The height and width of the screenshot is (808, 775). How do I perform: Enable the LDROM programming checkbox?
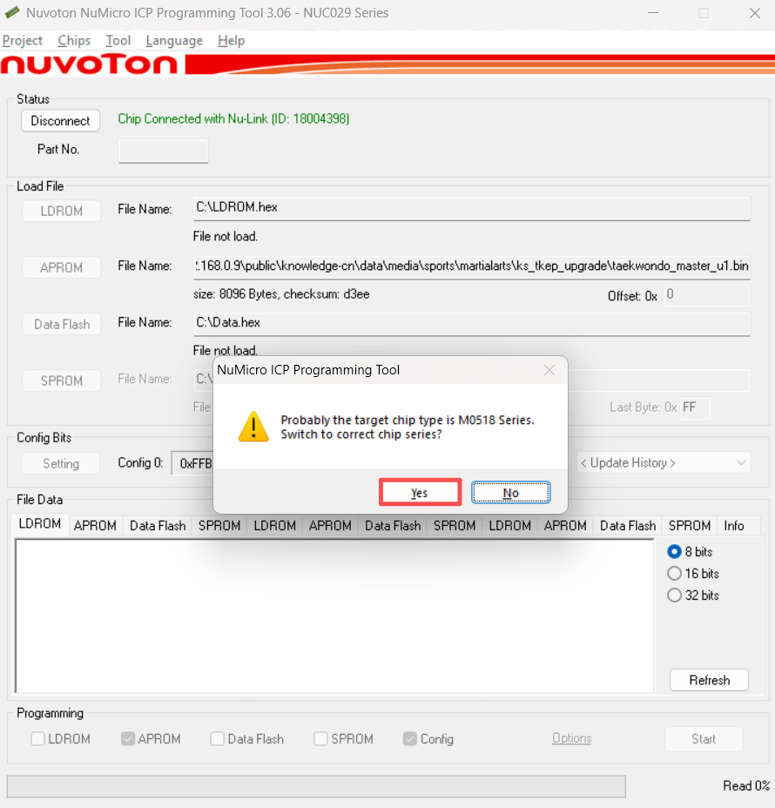coord(38,738)
